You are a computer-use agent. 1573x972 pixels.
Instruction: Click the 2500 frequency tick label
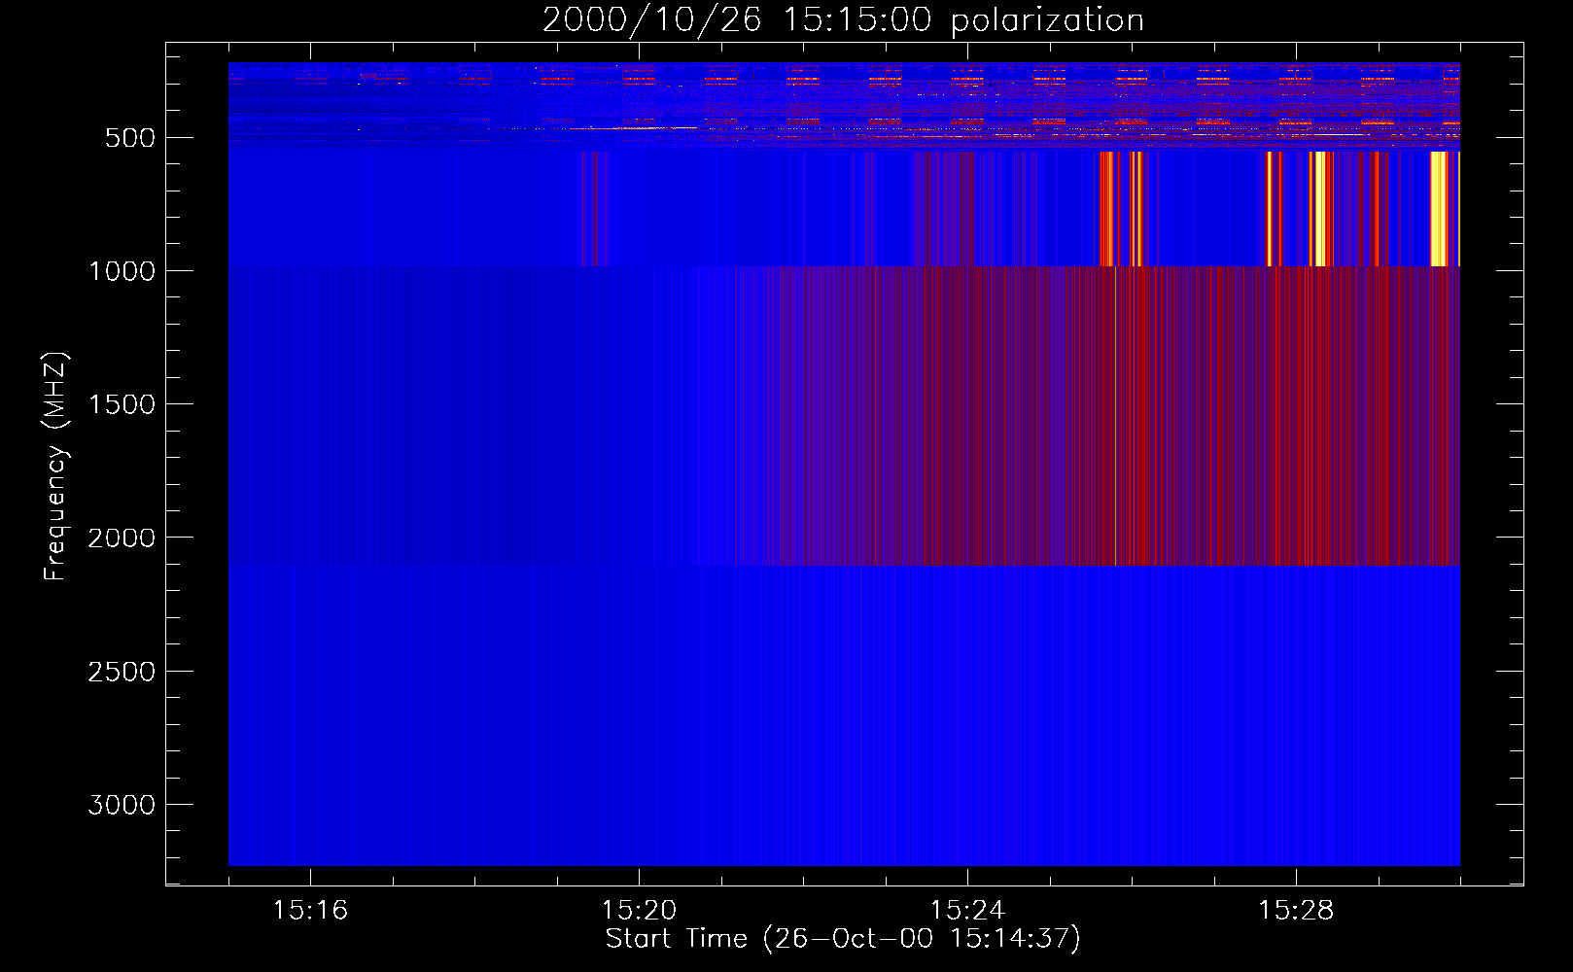122,672
